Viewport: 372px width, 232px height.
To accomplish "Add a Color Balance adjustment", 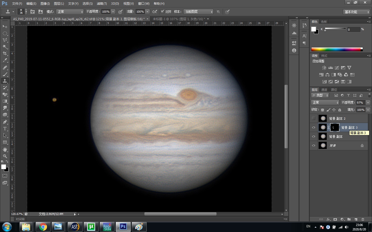I will (x=327, y=74).
